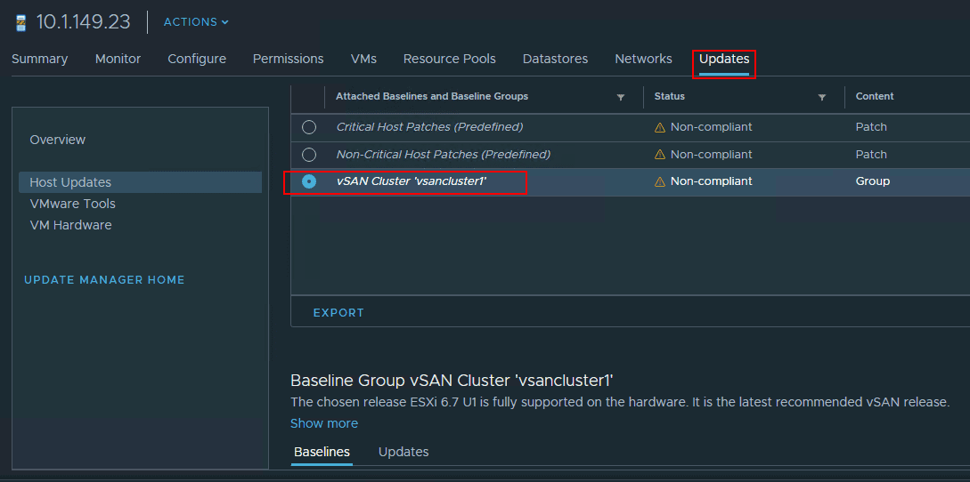Click Group content cell in vSAN row
This screenshot has height=482, width=970.
pos(873,181)
